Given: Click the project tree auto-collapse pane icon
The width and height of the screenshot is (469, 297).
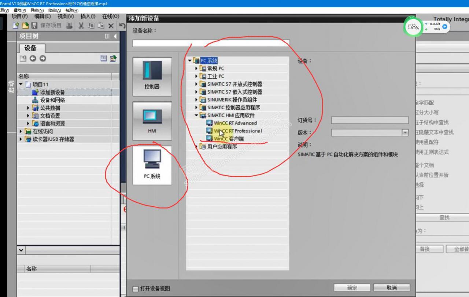Looking at the screenshot, I should 107,36.
